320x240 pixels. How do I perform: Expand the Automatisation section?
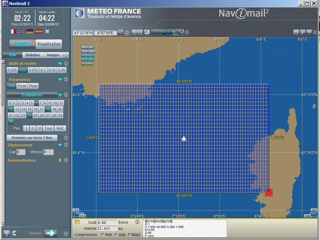click(x=60, y=160)
